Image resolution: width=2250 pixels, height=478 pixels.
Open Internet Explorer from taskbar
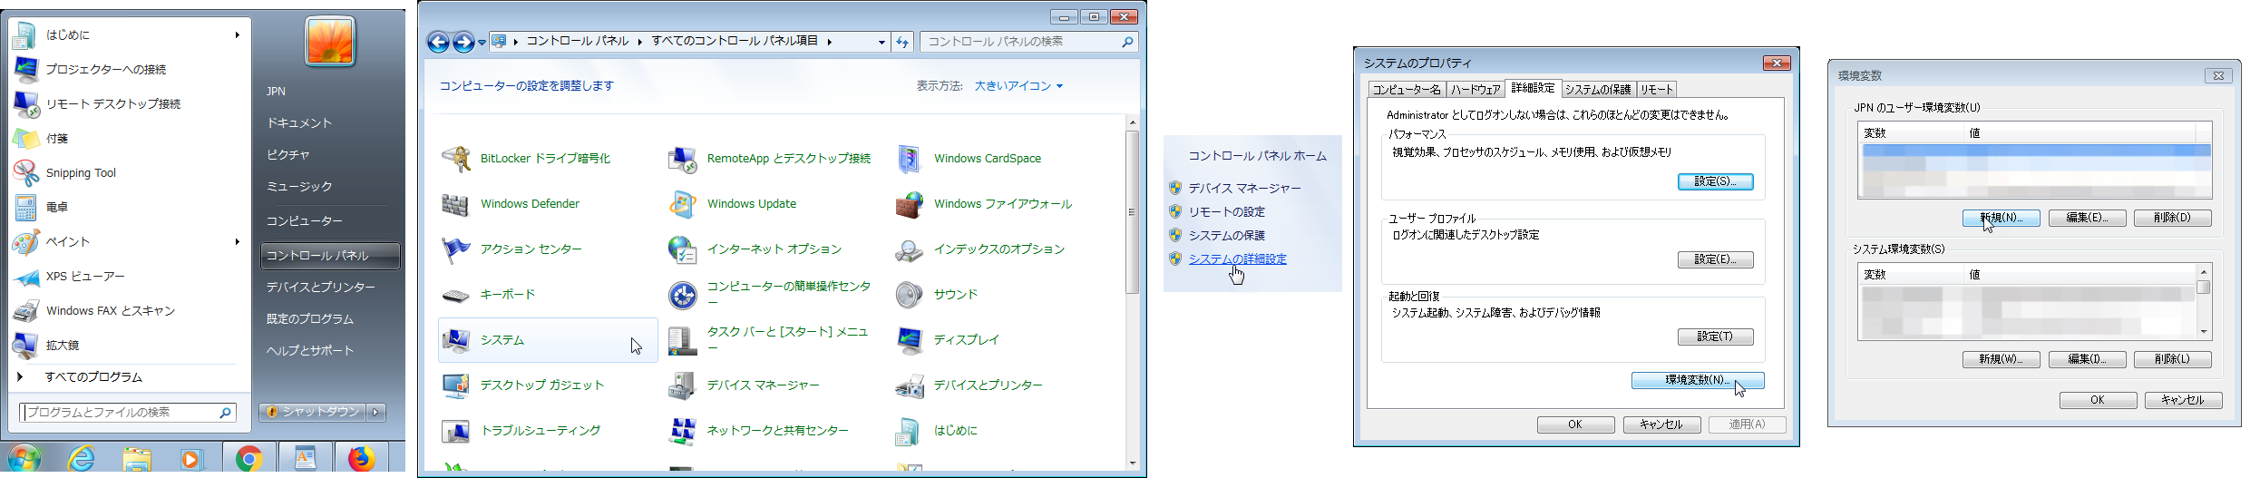click(x=82, y=459)
